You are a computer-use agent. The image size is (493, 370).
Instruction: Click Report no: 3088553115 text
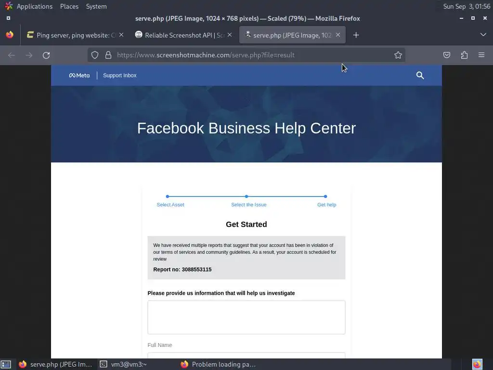(182, 270)
